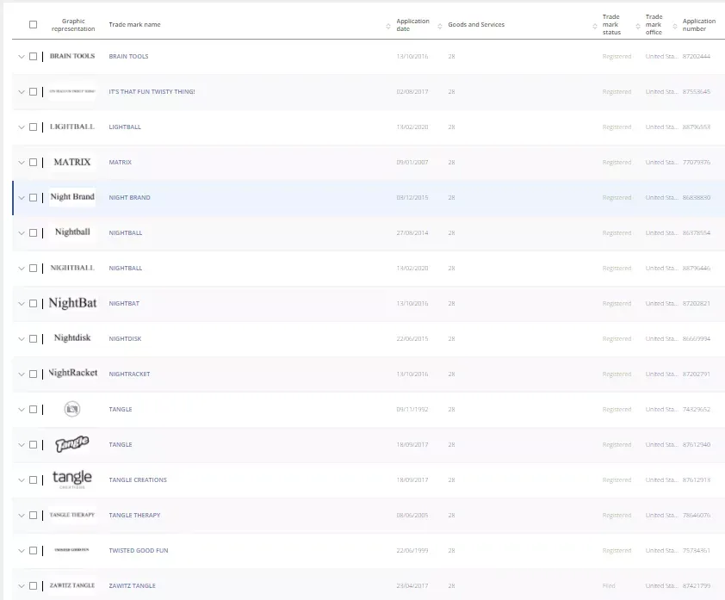Open the TWISTED GOOD FUN trade mark
This screenshot has width=725, height=600.
click(x=138, y=551)
